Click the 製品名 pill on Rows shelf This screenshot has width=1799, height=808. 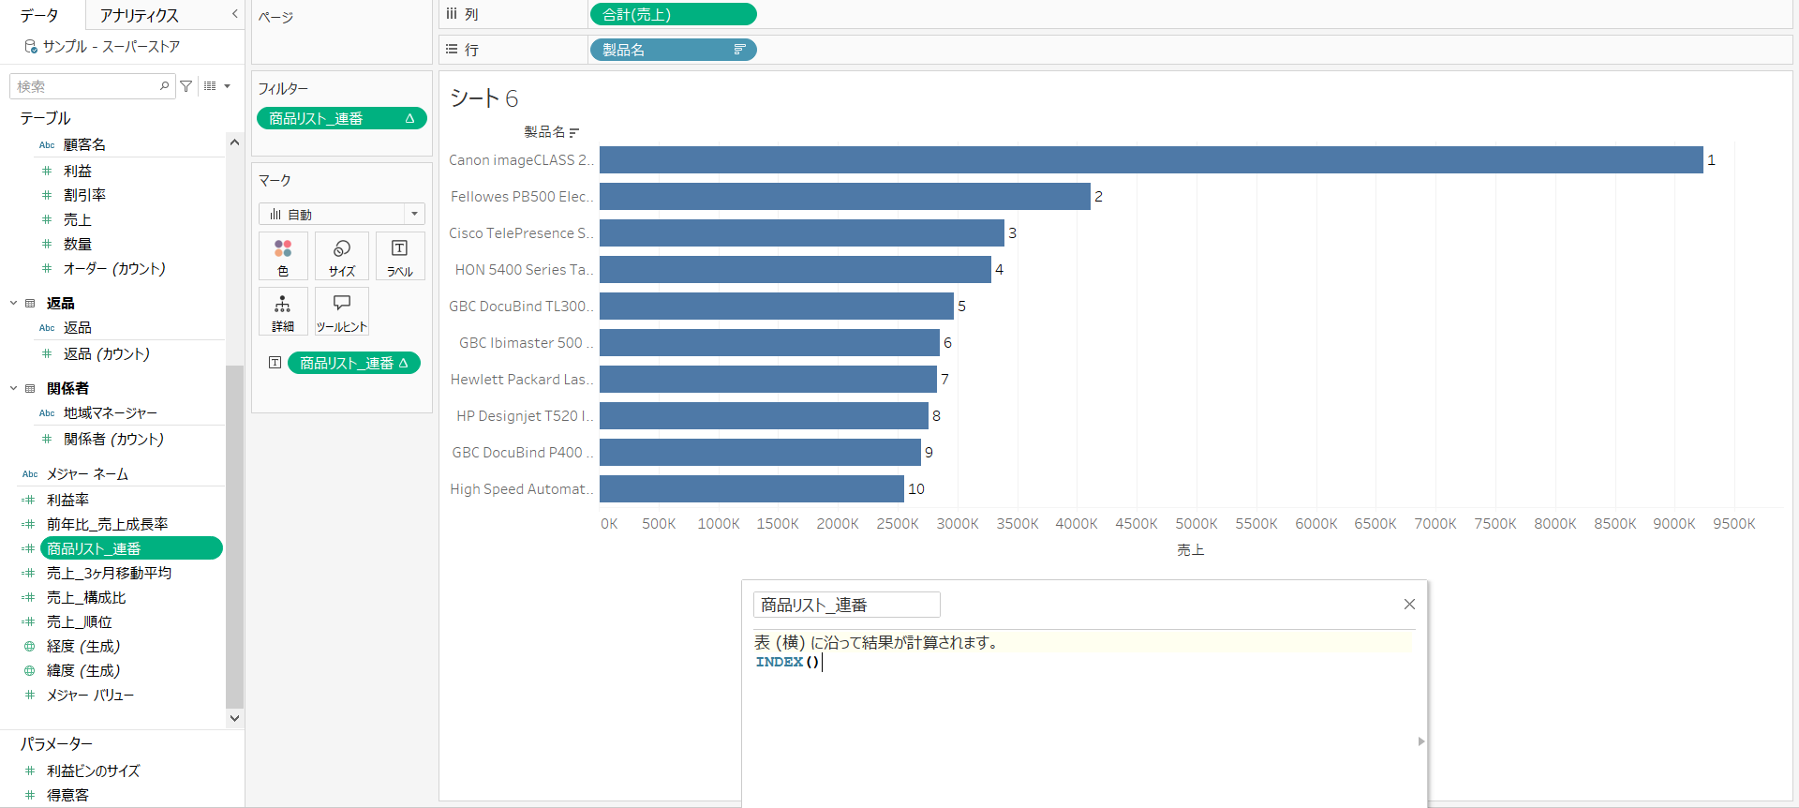(673, 50)
